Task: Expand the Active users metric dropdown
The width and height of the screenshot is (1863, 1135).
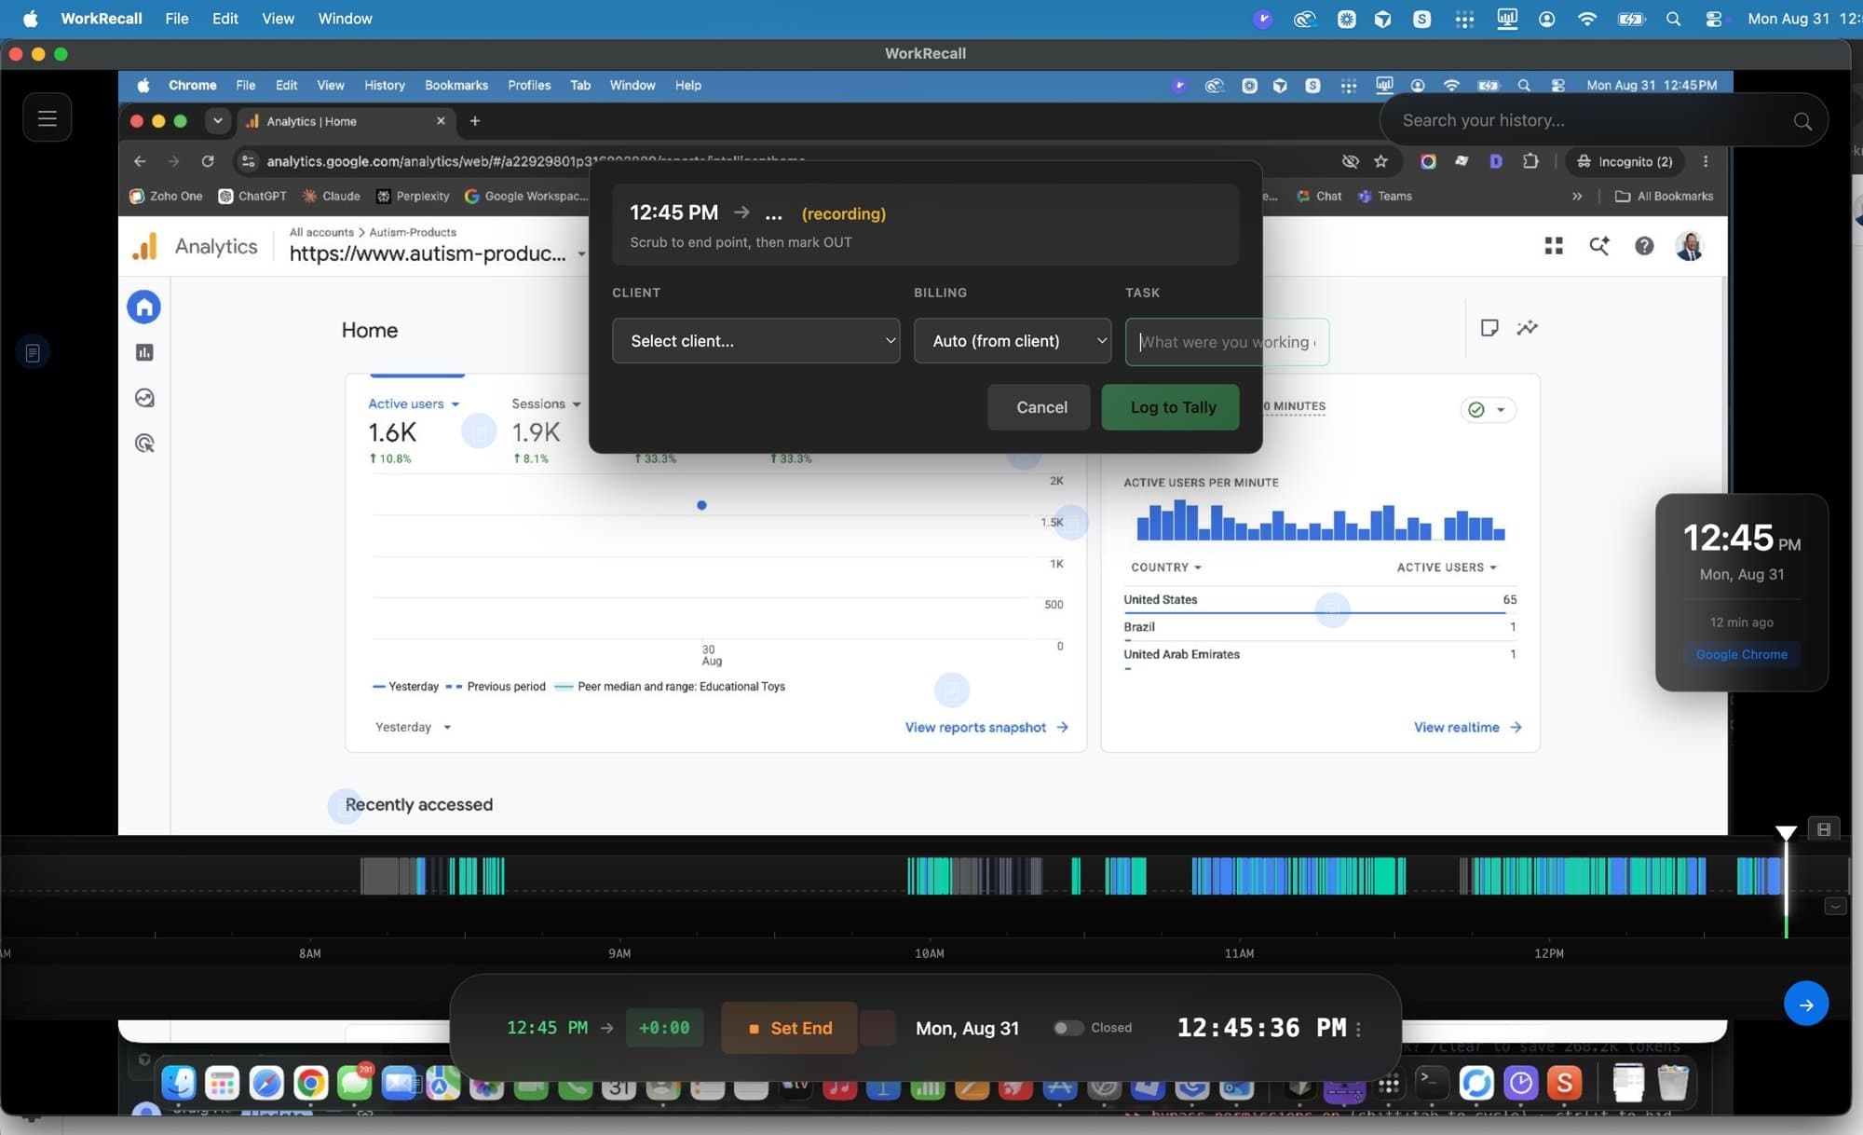Action: (x=414, y=403)
